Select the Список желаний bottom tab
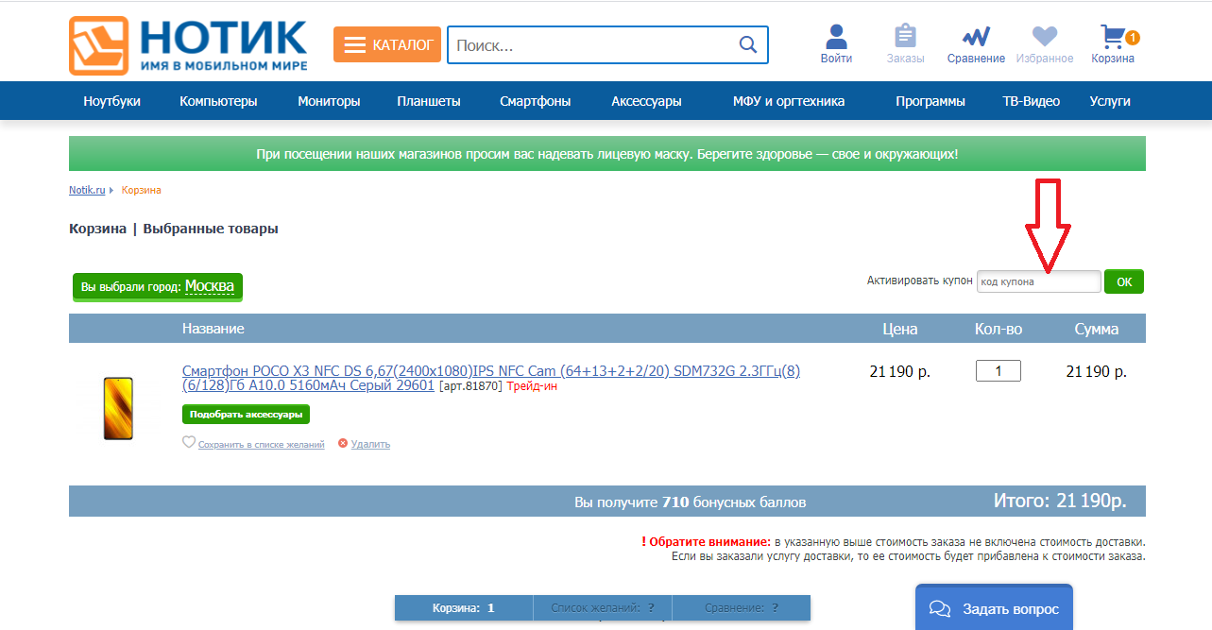 coord(603,608)
